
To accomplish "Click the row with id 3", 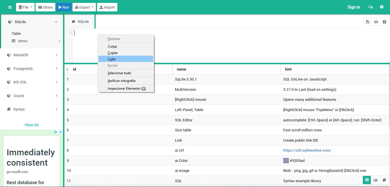I will point(226,100).
